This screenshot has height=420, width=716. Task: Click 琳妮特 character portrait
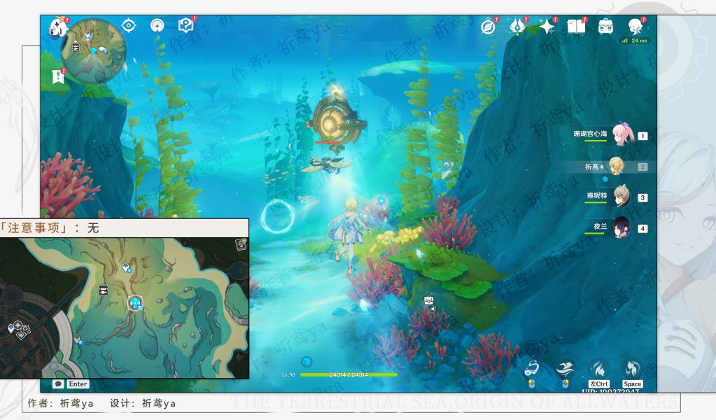tap(622, 196)
